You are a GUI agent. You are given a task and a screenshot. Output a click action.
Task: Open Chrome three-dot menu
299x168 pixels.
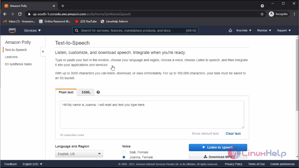click(x=294, y=14)
